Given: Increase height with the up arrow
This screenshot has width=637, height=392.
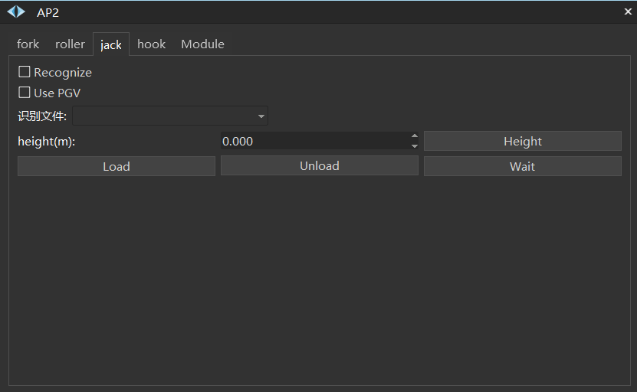Looking at the screenshot, I should [415, 136].
